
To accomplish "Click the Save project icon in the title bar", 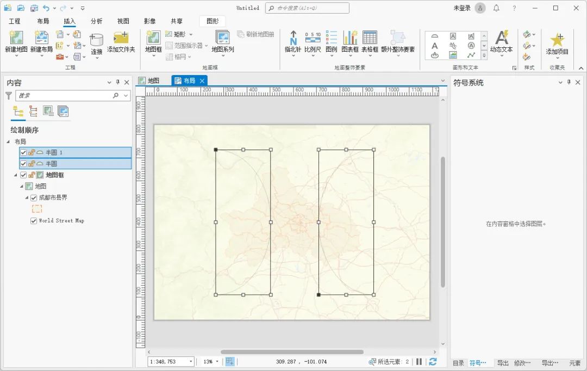I will tap(34, 8).
